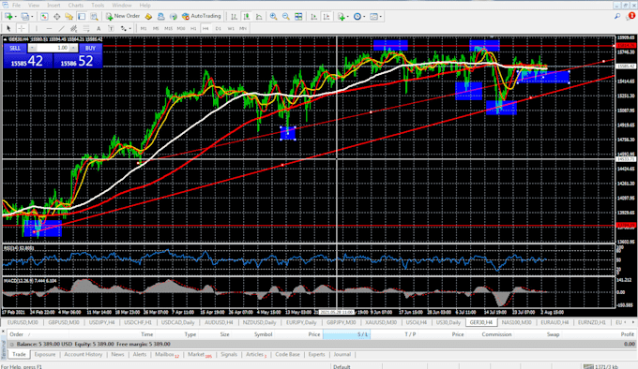Open the Tools menu
Screen dimensions: 638x369
pyautogui.click(x=98, y=6)
